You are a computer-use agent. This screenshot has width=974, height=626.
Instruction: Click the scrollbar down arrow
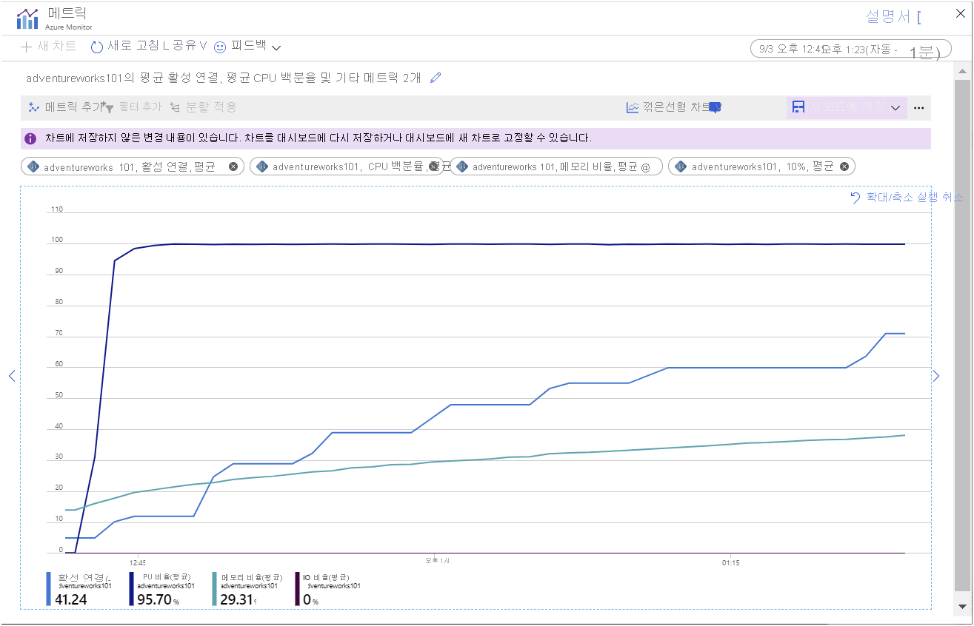pyautogui.click(x=962, y=606)
